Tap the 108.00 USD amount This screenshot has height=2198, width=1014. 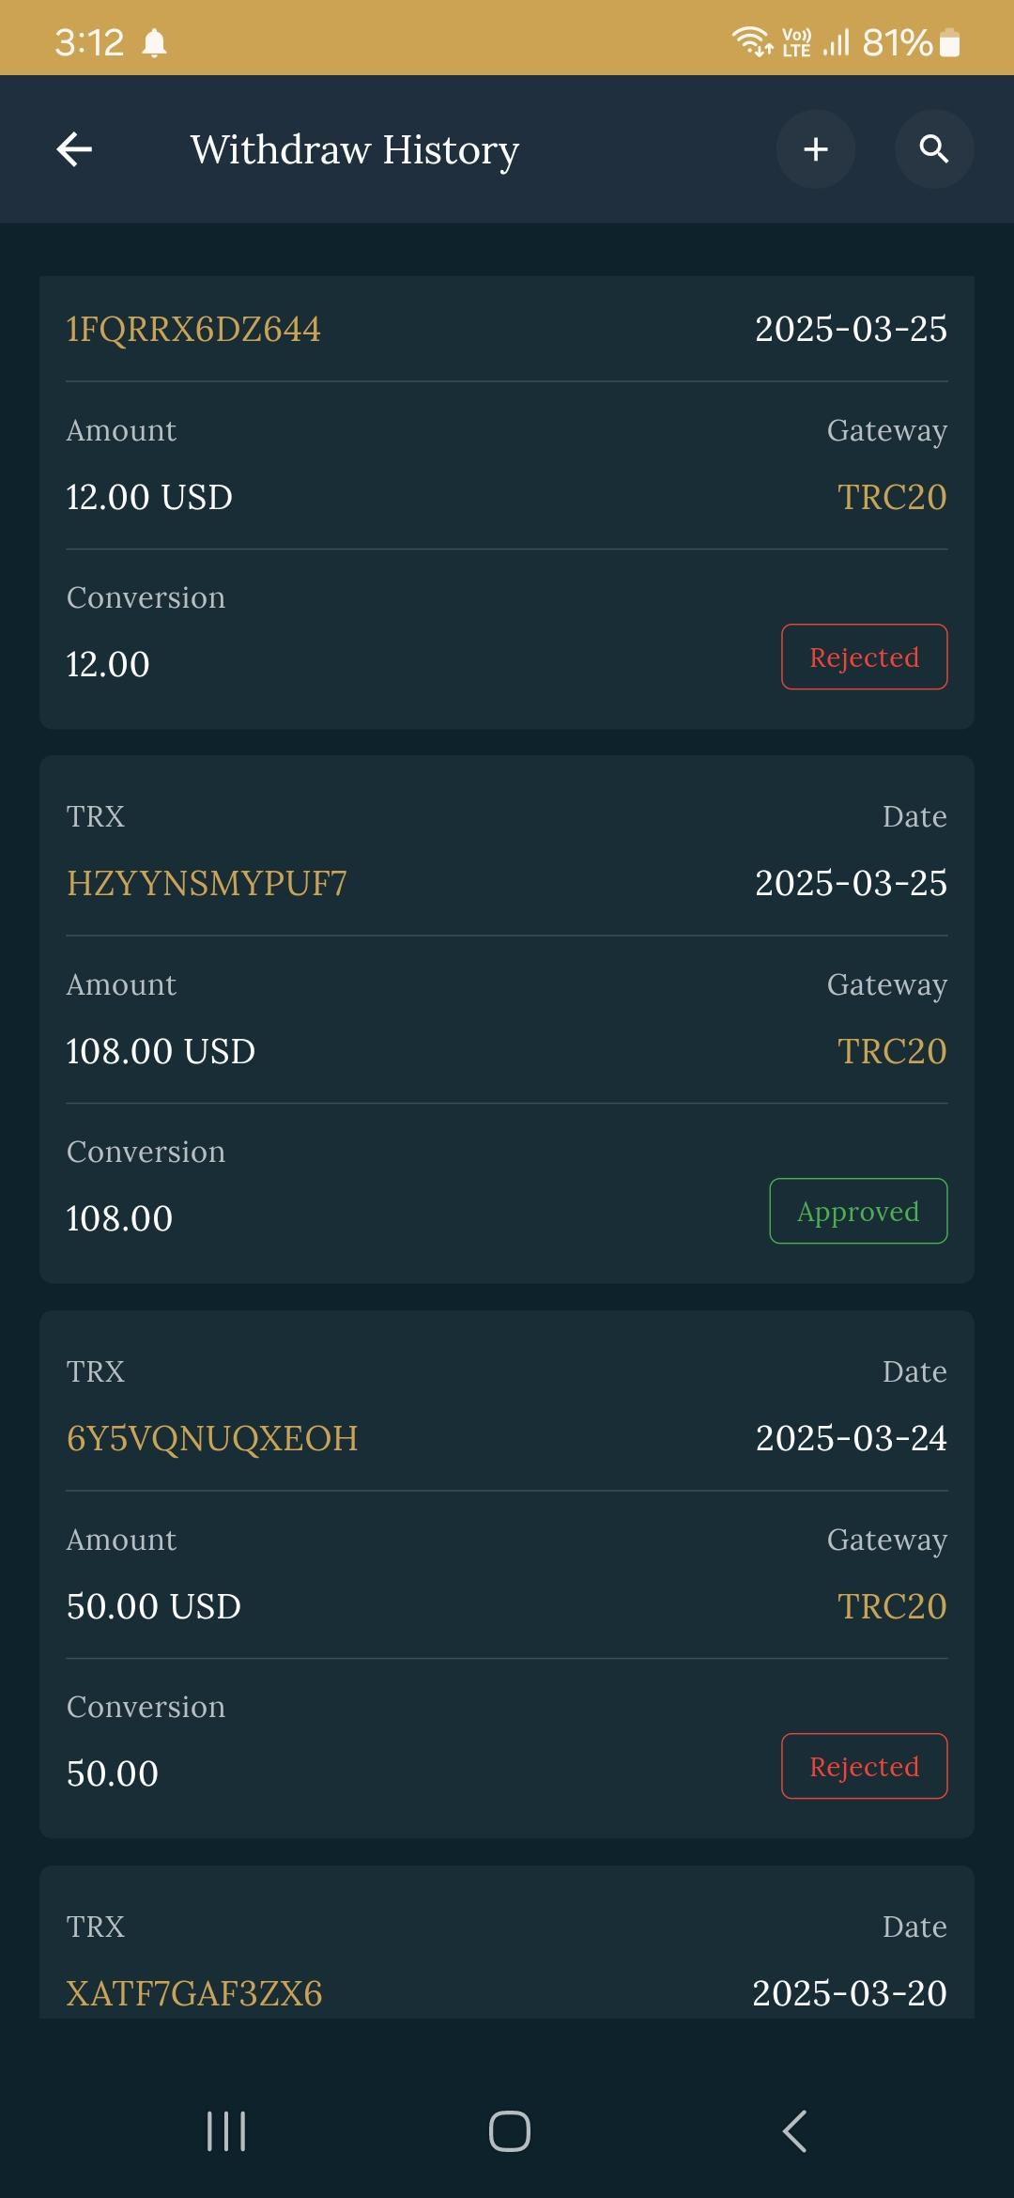[161, 1052]
